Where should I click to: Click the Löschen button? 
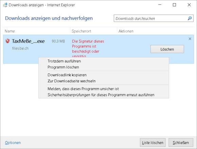tap(167, 49)
